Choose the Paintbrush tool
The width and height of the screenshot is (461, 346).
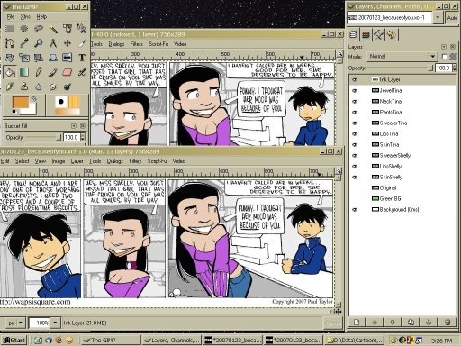point(53,72)
